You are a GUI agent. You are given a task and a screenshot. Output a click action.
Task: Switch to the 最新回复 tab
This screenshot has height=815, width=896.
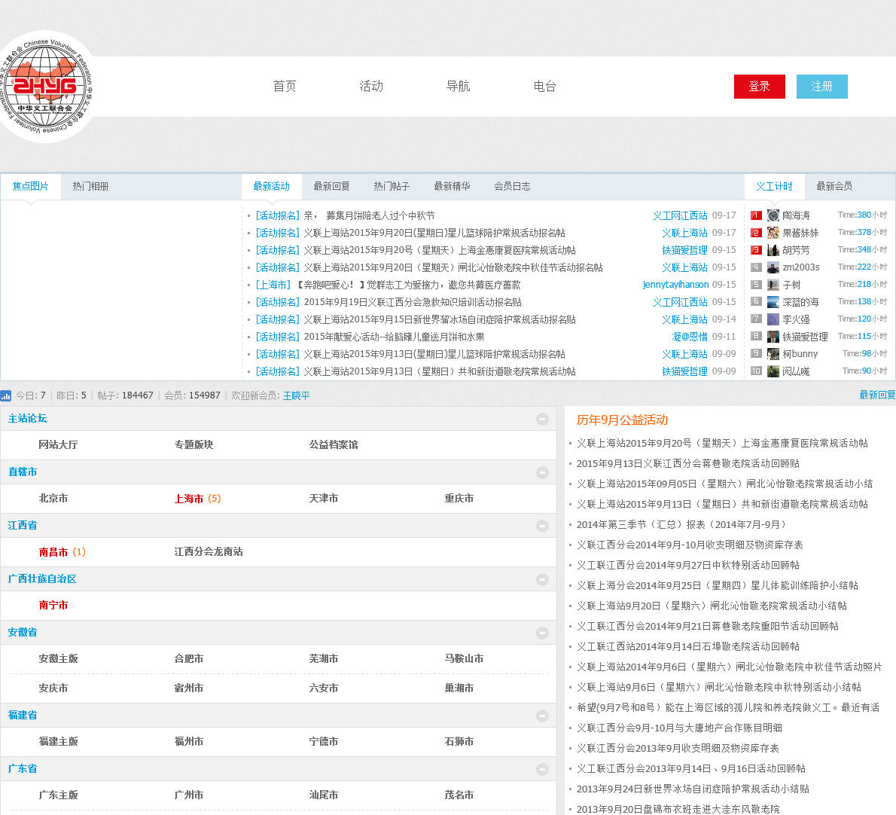(x=331, y=186)
